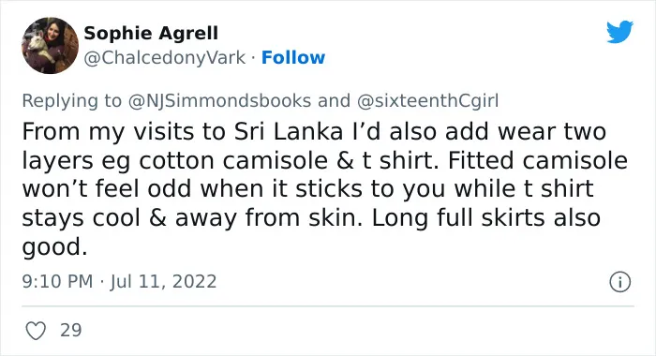
Task: Click the phrase "stays cool" in the tweet
Action: [81, 218]
